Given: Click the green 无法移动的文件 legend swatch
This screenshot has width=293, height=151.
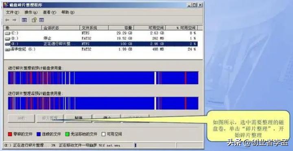Looking at the screenshot, I should (67, 134).
